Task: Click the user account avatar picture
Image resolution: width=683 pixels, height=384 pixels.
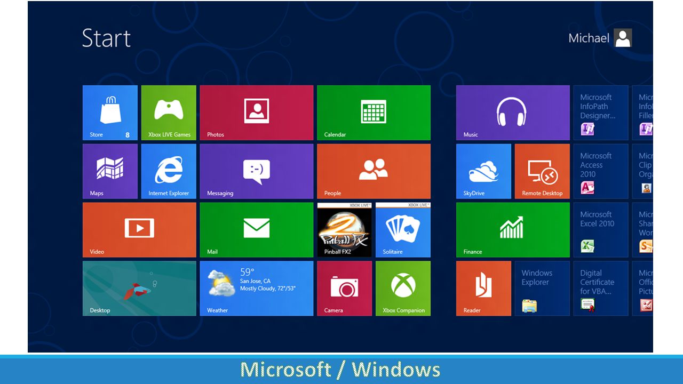Action: [x=623, y=38]
